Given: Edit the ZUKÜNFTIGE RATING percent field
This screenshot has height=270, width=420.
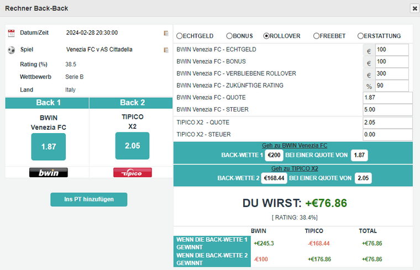Looking at the screenshot, I should [x=392, y=86].
